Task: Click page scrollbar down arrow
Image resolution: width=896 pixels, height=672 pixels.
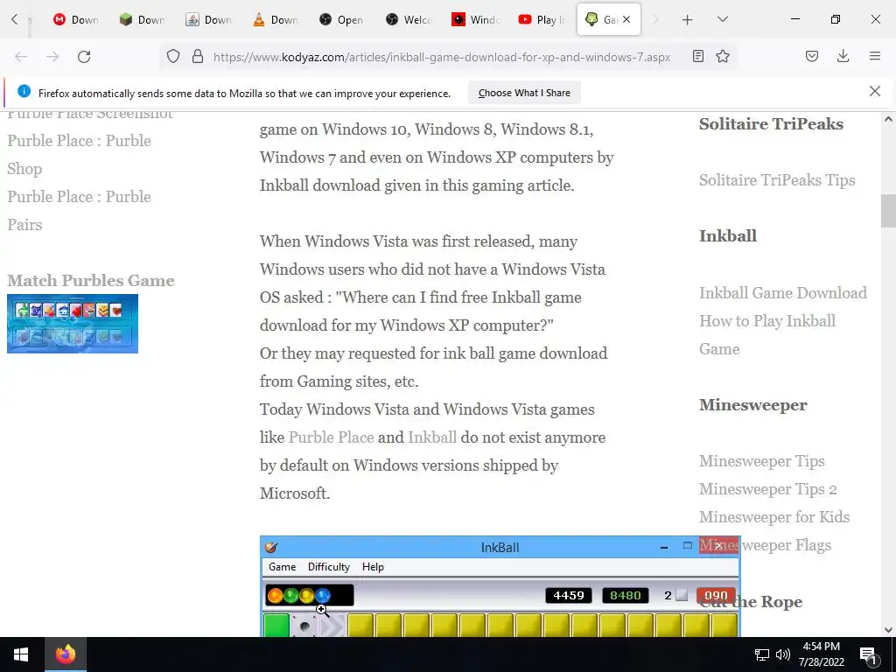Action: [887, 630]
